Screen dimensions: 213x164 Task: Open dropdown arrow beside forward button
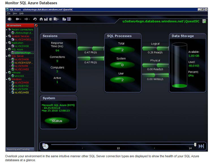(29, 19)
